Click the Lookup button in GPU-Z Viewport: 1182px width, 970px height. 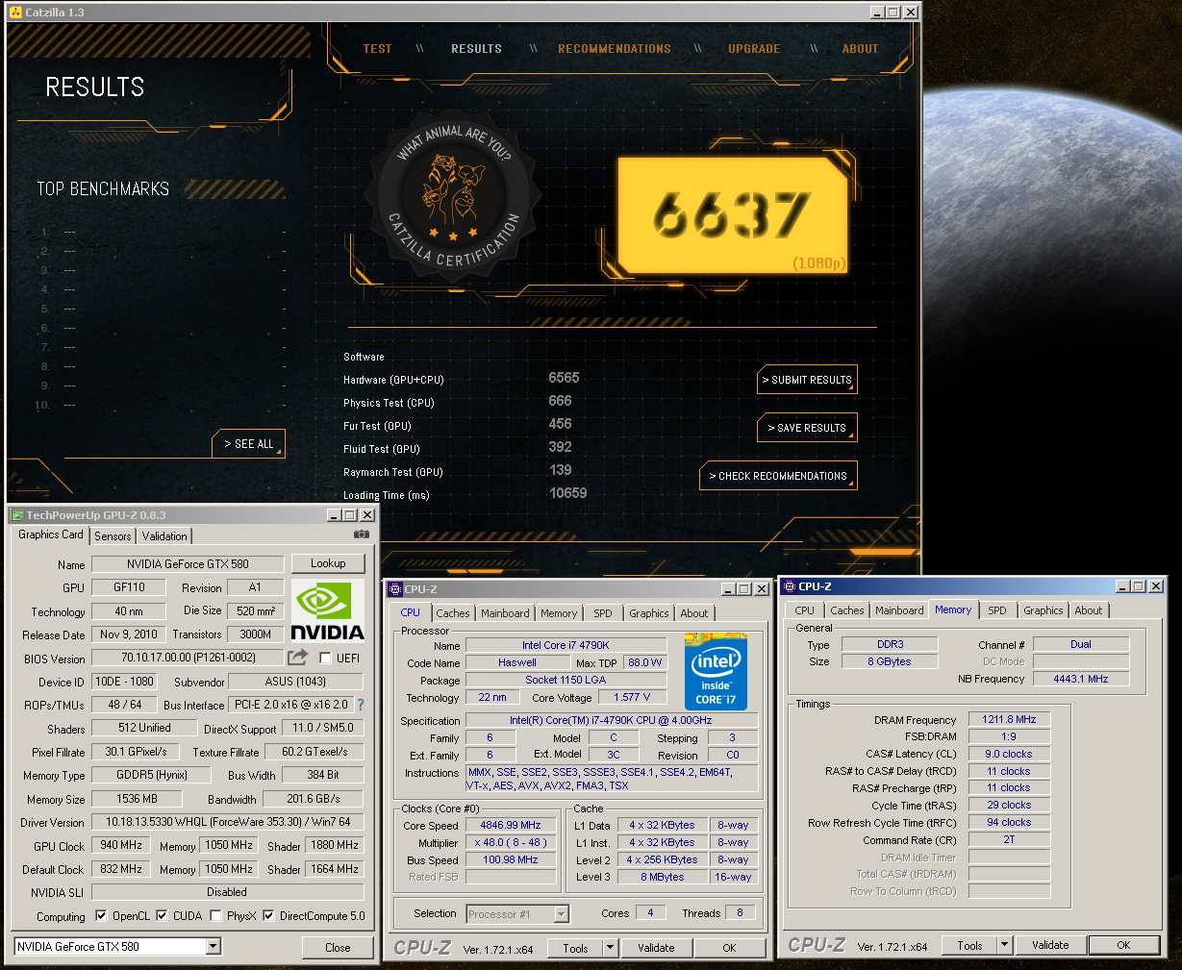coord(328,563)
